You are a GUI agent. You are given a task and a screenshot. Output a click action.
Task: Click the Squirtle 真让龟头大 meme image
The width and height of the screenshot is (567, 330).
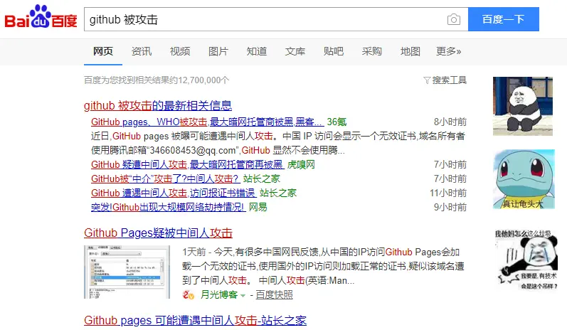(524, 179)
